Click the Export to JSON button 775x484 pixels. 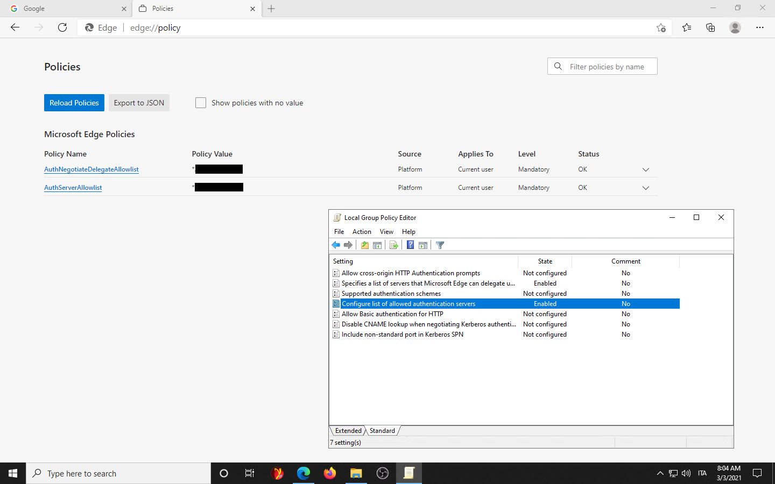(x=139, y=103)
